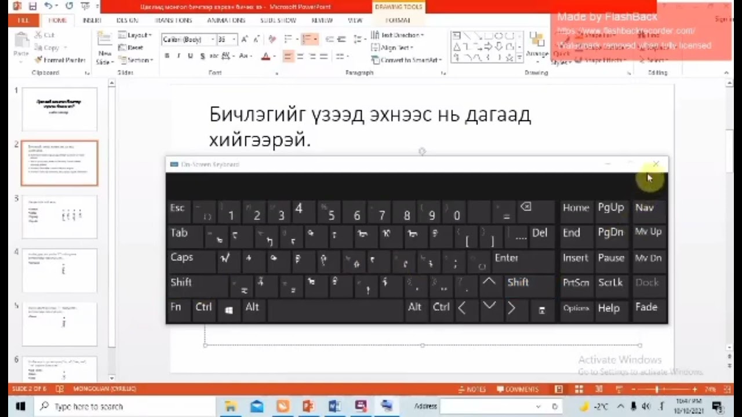This screenshot has height=417, width=742.
Task: Open the Section dropdown
Action: click(x=136, y=60)
